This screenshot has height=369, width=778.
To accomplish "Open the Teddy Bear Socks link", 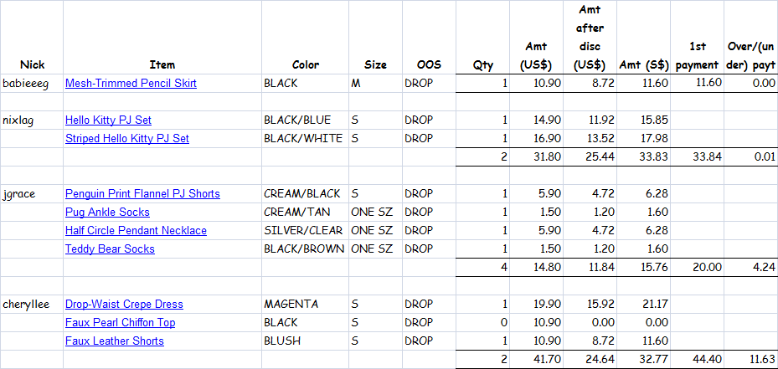I will [110, 249].
